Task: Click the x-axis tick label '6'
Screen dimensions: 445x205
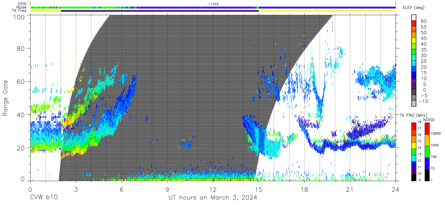Action: [x=122, y=189]
